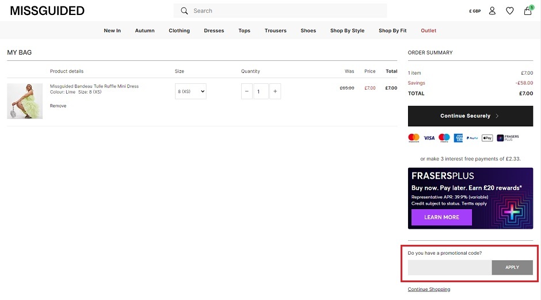Open the Clothing menu
Image resolution: width=541 pixels, height=300 pixels.
pyautogui.click(x=179, y=30)
